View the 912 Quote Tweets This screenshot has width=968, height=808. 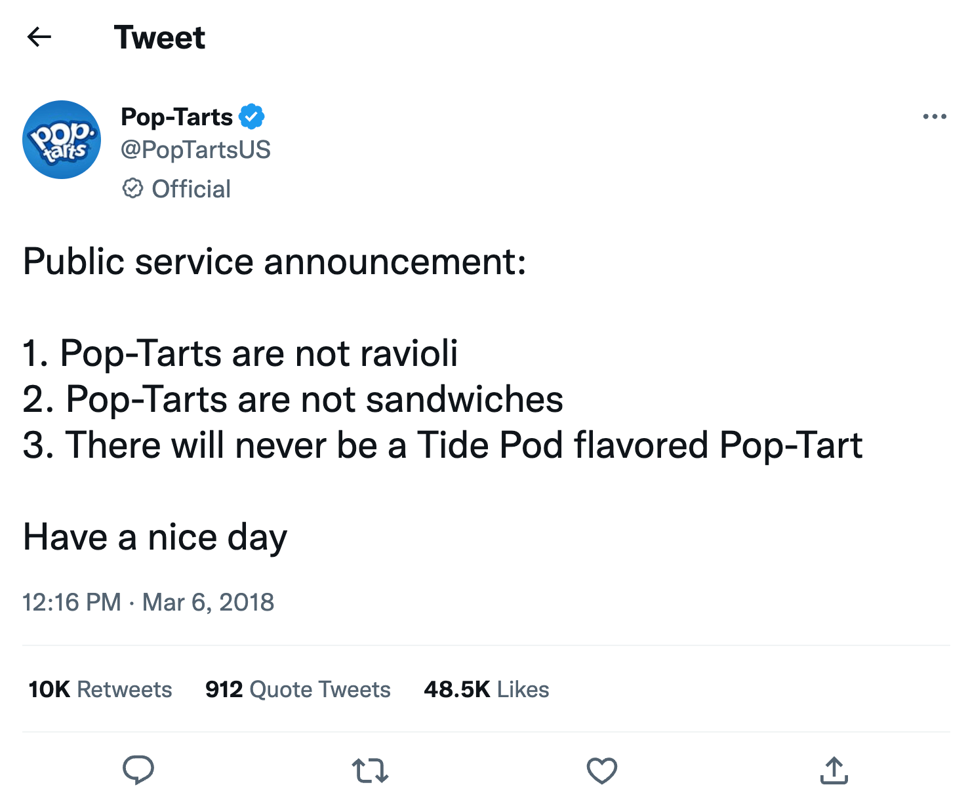[x=298, y=689]
